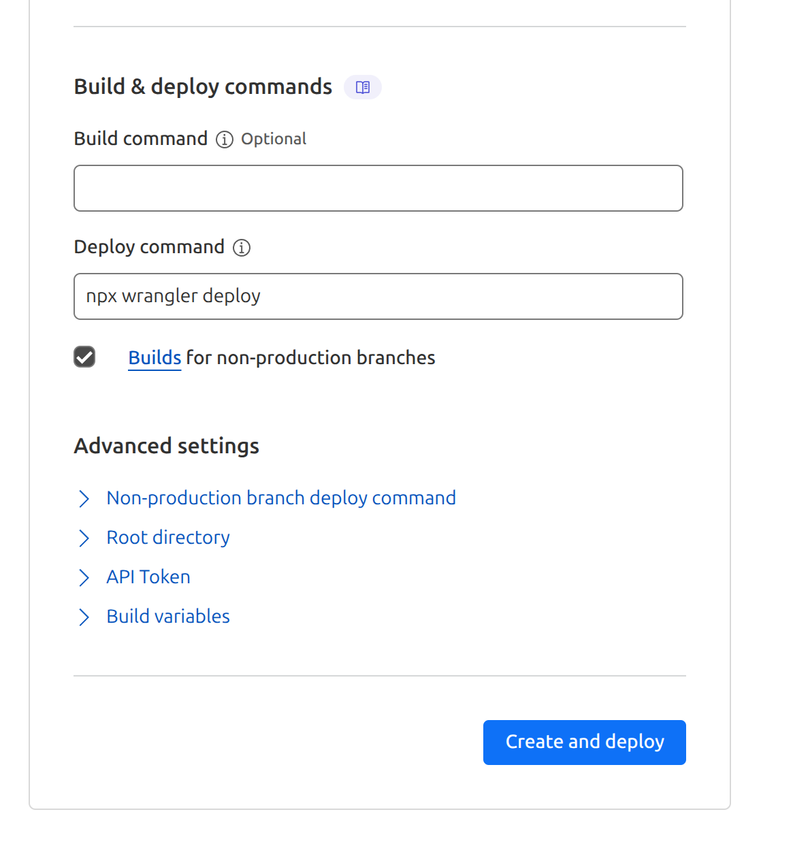
Task: Open the Build & deploy commands documentation icon
Action: 363,87
